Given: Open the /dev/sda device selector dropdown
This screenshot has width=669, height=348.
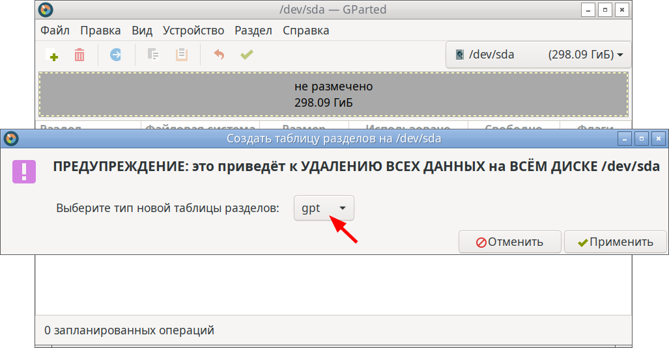Looking at the screenshot, I should click(x=539, y=55).
